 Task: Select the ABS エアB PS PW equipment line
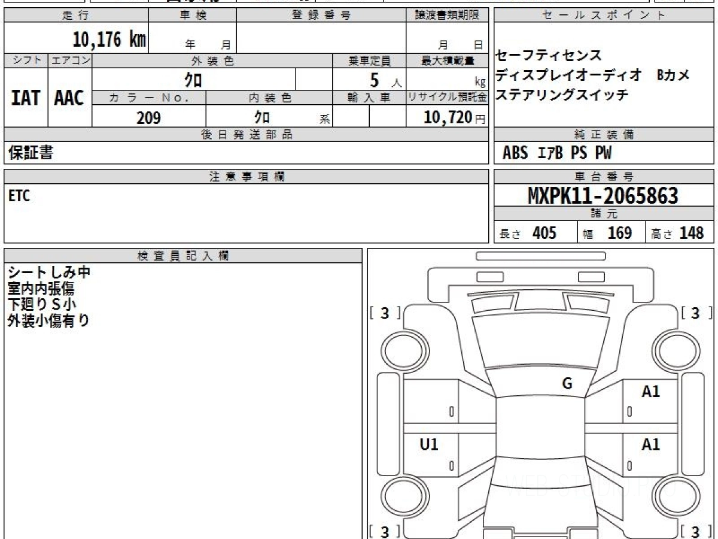[x=557, y=154]
